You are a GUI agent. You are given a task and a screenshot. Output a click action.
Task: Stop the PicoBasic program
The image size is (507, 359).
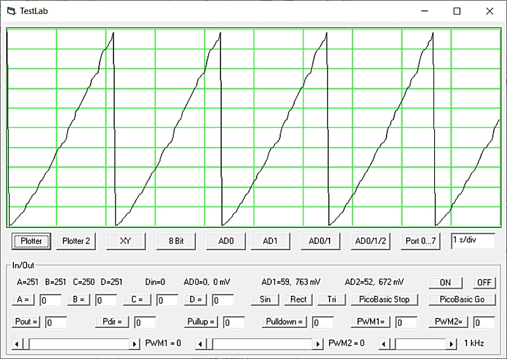click(x=384, y=299)
